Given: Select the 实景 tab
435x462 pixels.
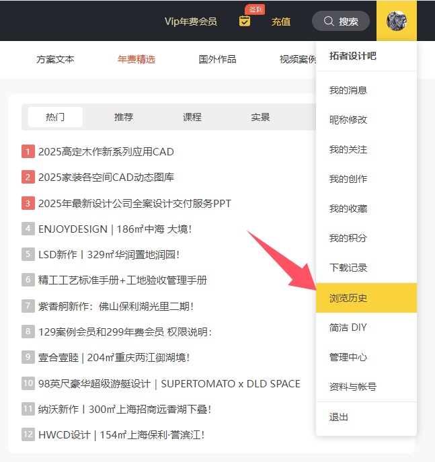Looking at the screenshot, I should [x=260, y=117].
